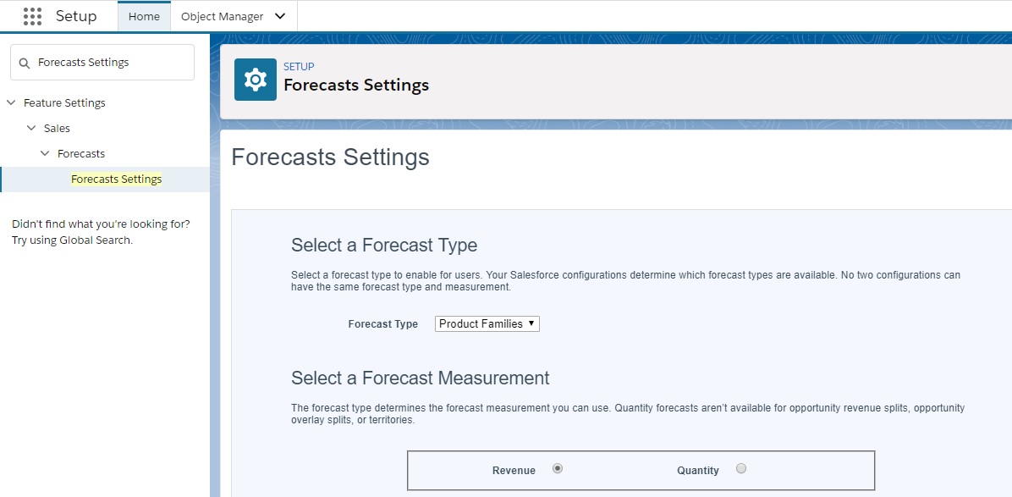Switch to the Object Manager tab
This screenshot has width=1012, height=497.
pyautogui.click(x=225, y=15)
